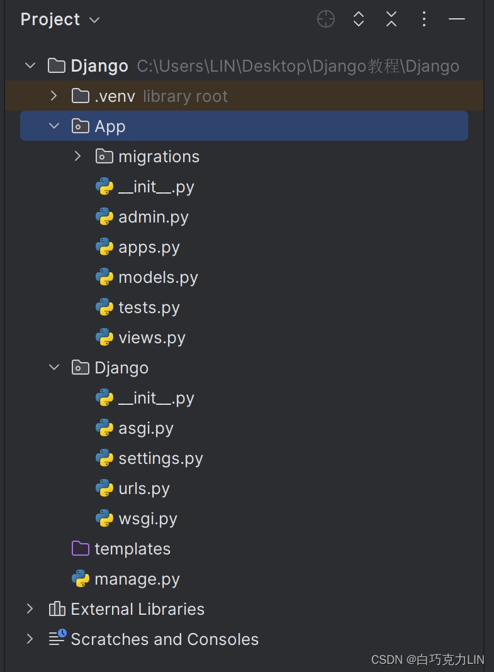
Task: Select the settings.py file name
Action: pyautogui.click(x=160, y=458)
